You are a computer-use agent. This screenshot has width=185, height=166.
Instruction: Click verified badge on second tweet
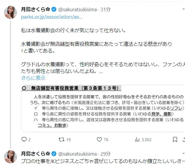pos(54,154)
